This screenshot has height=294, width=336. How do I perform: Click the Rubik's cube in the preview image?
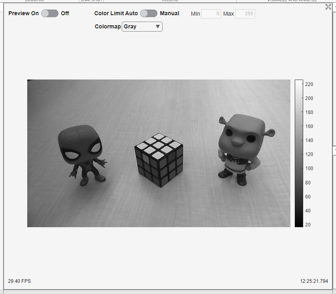(159, 159)
